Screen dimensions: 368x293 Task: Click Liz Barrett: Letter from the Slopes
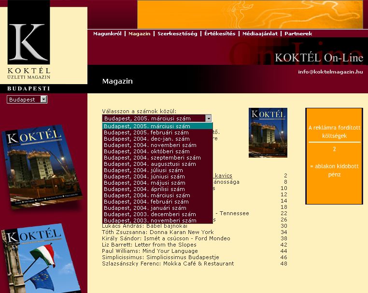coord(149,245)
